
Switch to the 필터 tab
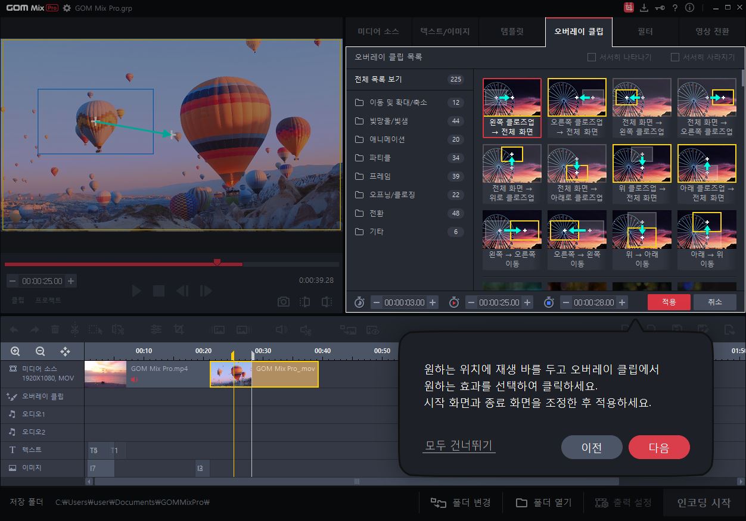645,32
